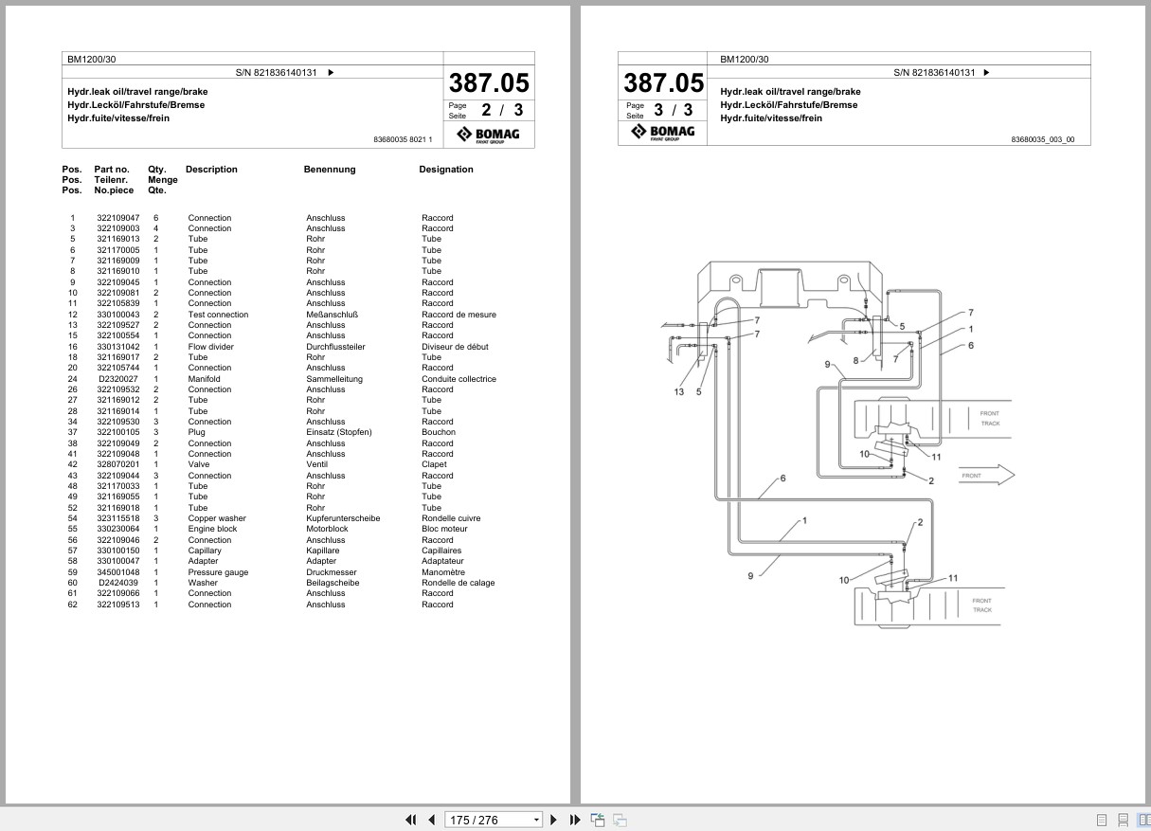Click the 'Flow divider' description
The width and height of the screenshot is (1151, 831).
click(210, 347)
